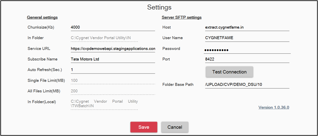This screenshot has width=318, height=136.
Task: Click the General settings heading
Action: 42,17
